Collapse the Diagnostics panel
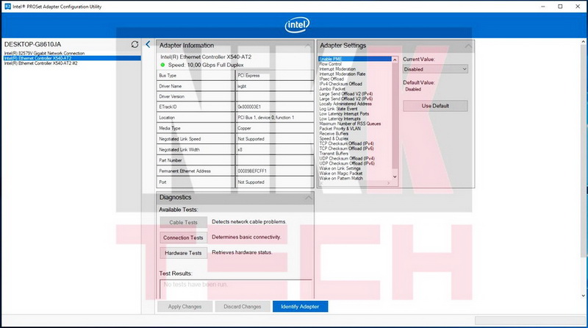This screenshot has width=588, height=328. pos(308,197)
